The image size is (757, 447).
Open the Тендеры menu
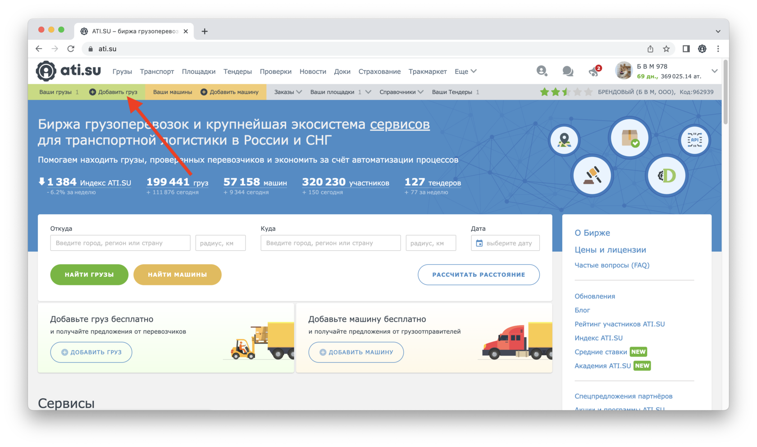coord(237,71)
